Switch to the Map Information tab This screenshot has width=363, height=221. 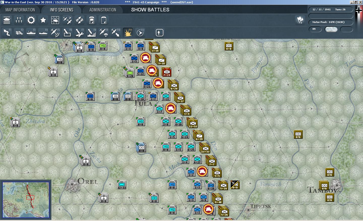point(20,10)
